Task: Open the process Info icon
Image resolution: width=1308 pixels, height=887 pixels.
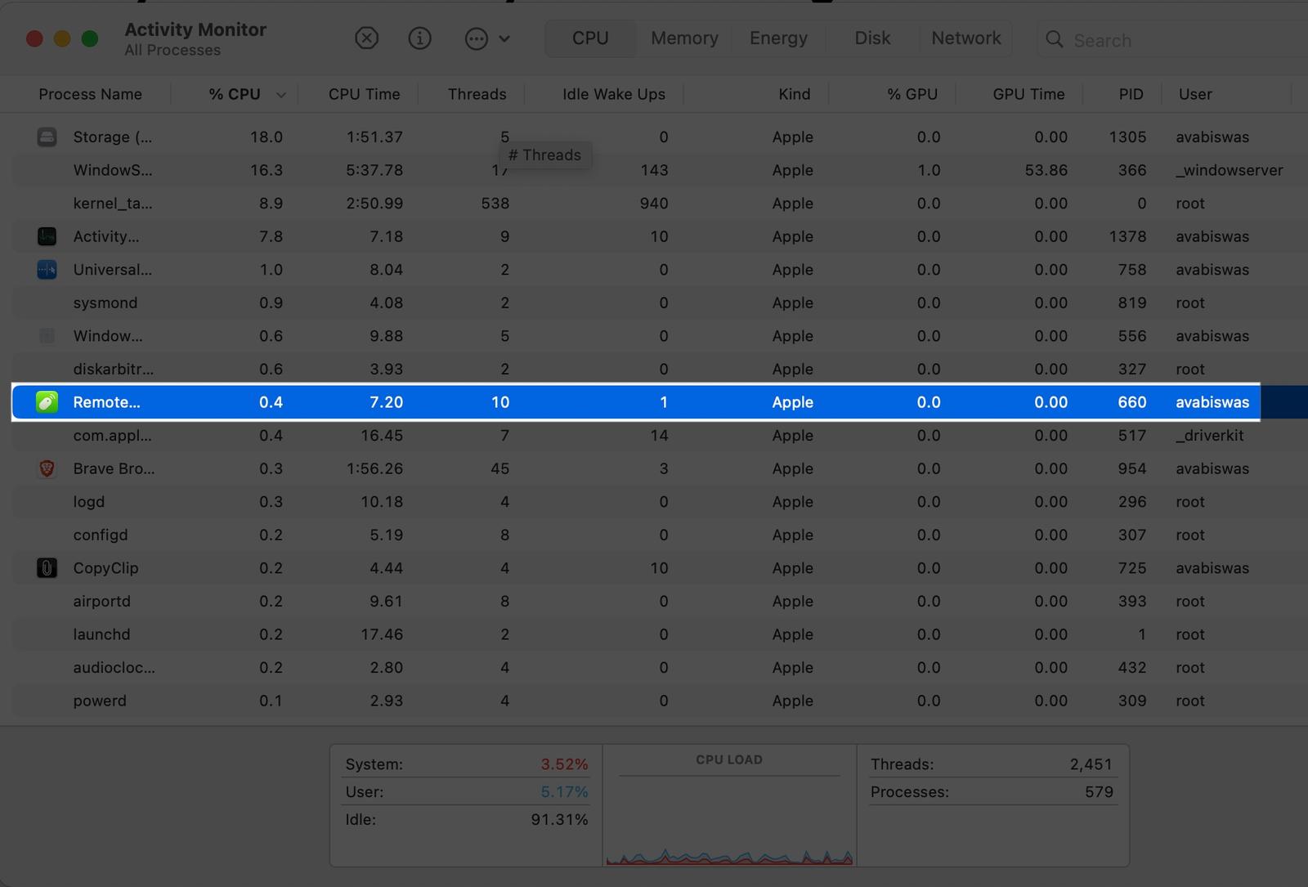Action: pos(419,38)
